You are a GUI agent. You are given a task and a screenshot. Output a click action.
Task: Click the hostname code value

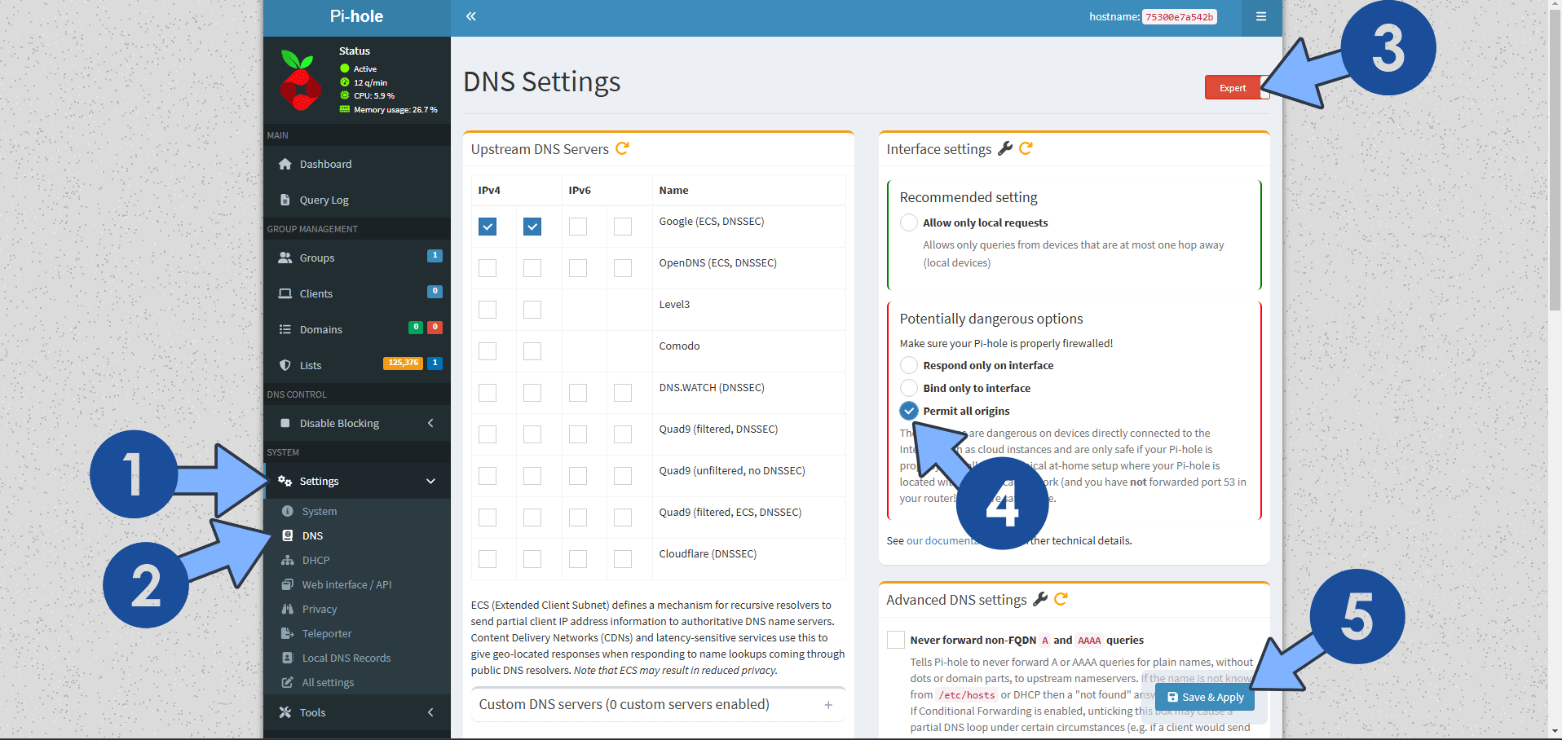point(1179,17)
